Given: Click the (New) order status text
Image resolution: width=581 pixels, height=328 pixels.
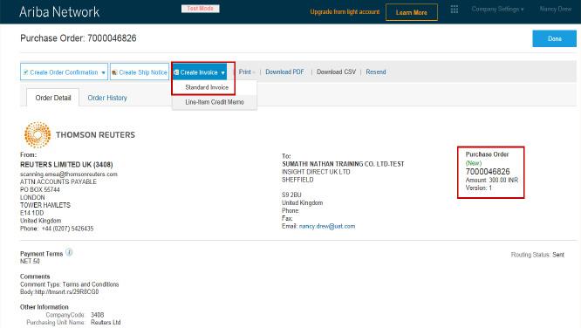Looking at the screenshot, I should [x=474, y=163].
